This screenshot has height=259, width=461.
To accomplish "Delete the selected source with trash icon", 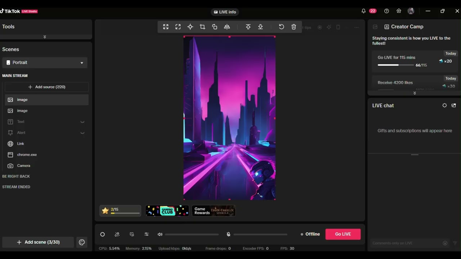I will click(294, 27).
